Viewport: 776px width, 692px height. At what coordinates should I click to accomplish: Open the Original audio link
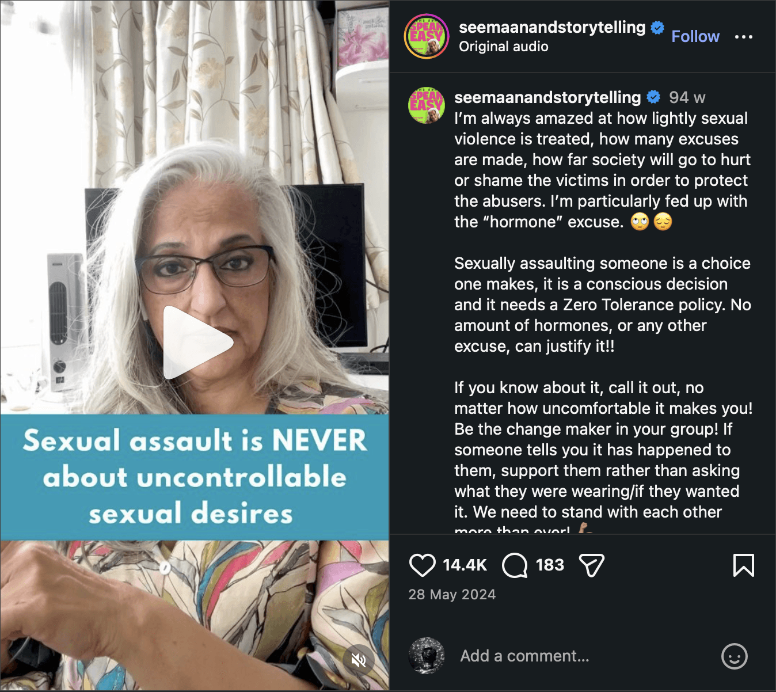coord(504,47)
